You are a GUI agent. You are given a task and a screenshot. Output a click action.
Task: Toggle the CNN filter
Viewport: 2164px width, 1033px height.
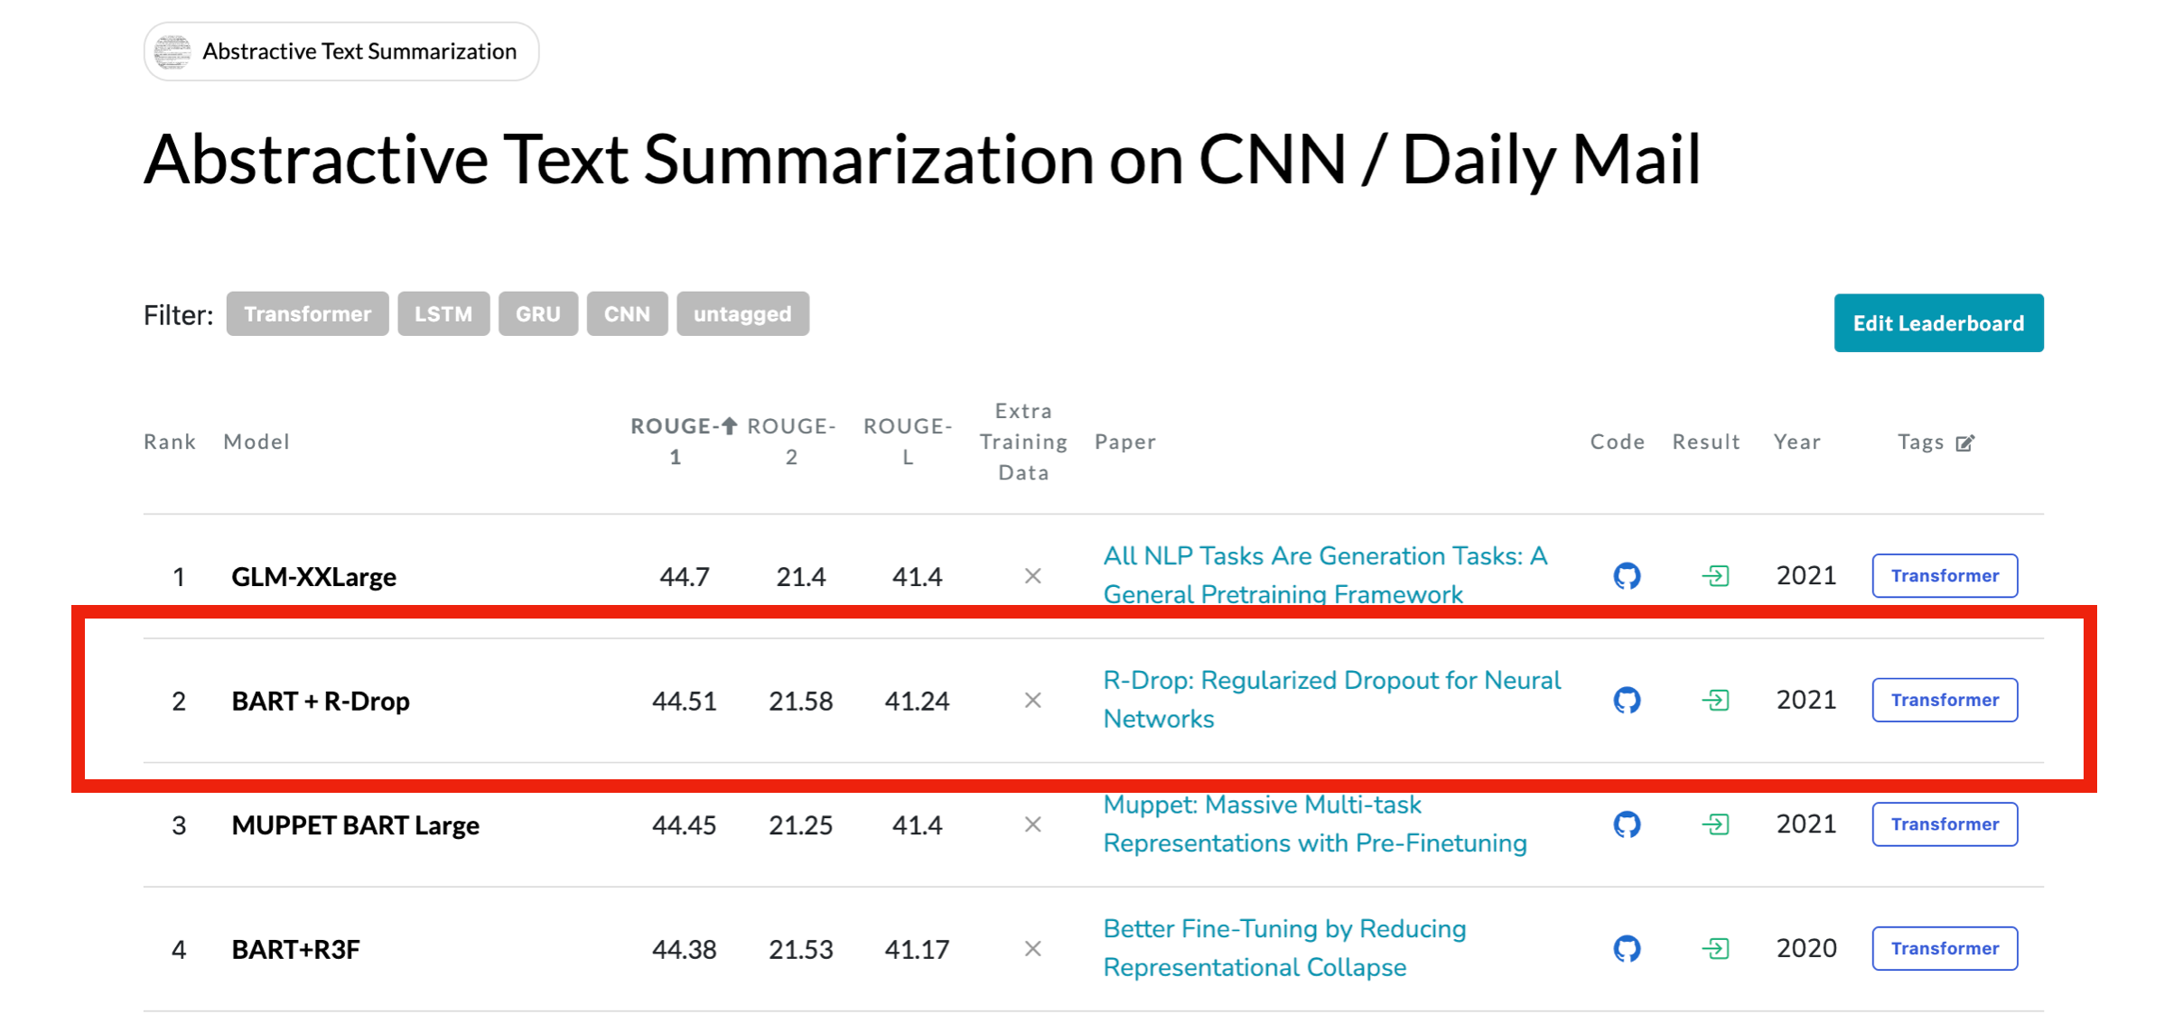(627, 314)
